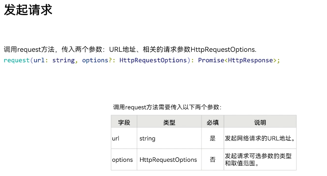Select the string type cell

pos(147,138)
